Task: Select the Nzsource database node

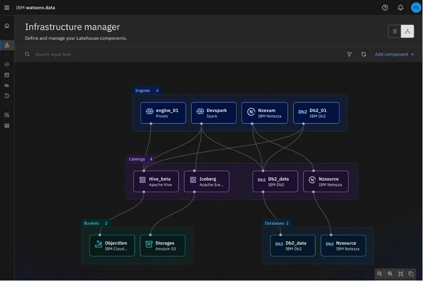Action: pyautogui.click(x=344, y=246)
